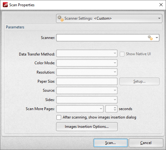Click the Paper Size field
This screenshot has width=166, height=150.
tap(87, 81)
